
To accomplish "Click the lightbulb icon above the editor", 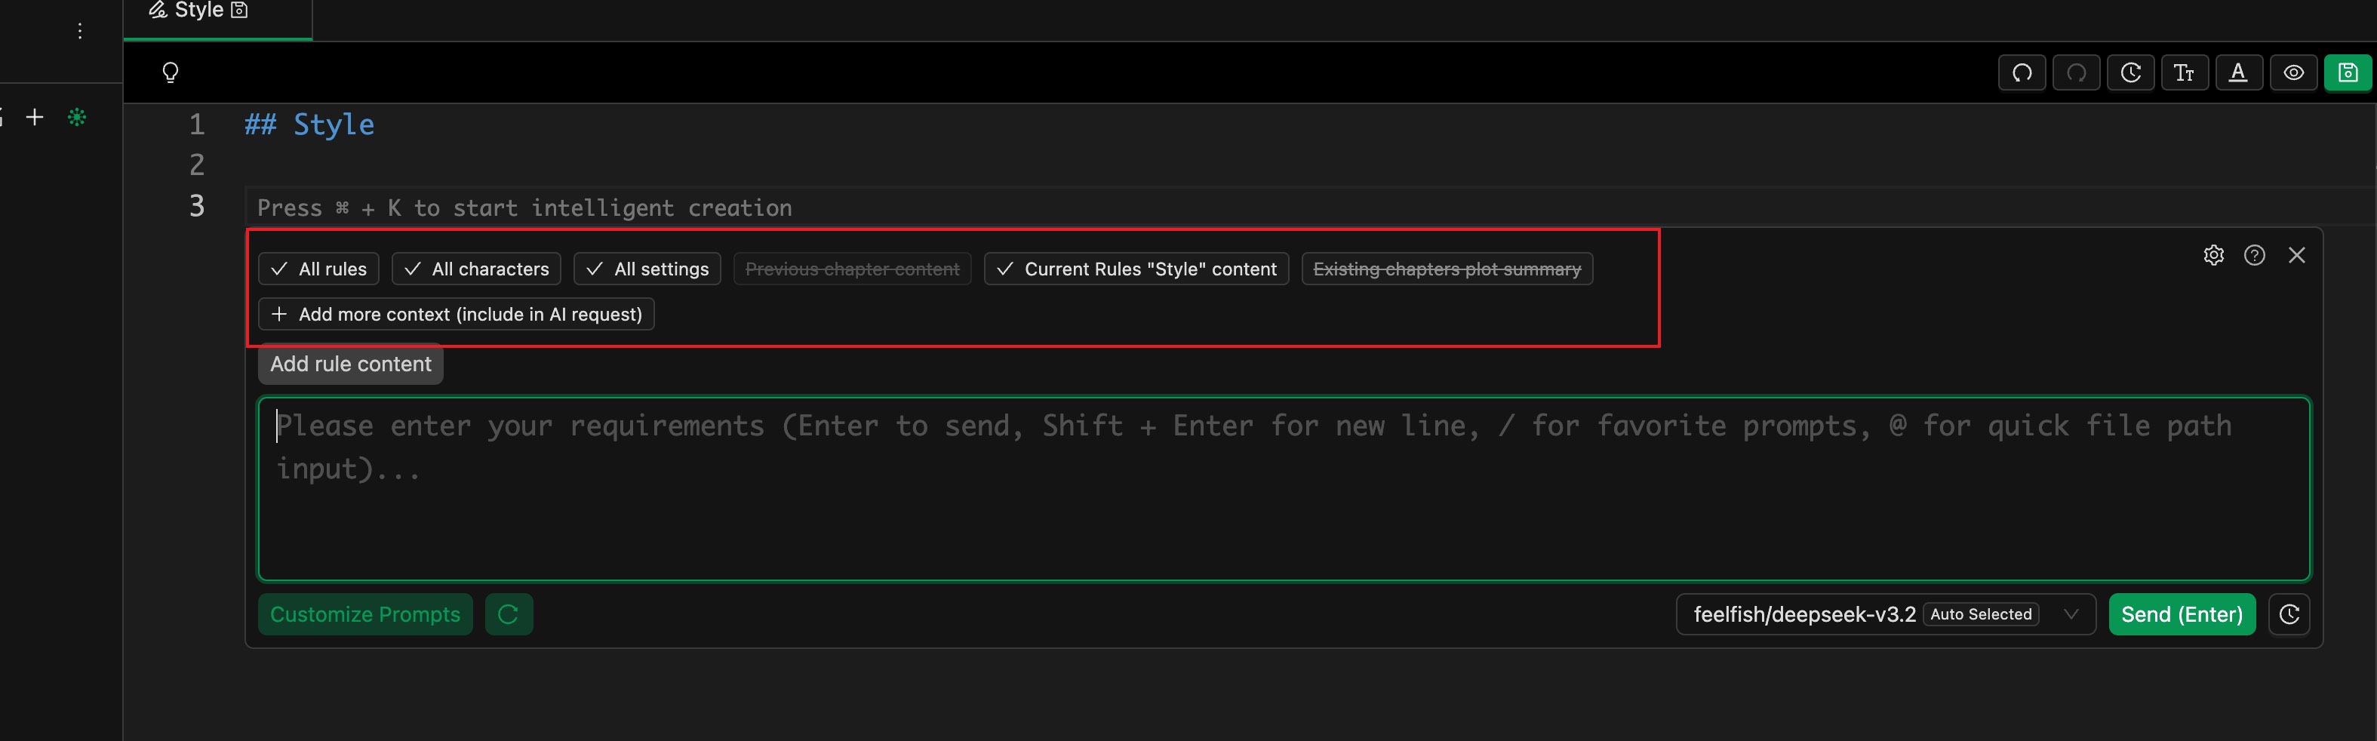I will [171, 73].
